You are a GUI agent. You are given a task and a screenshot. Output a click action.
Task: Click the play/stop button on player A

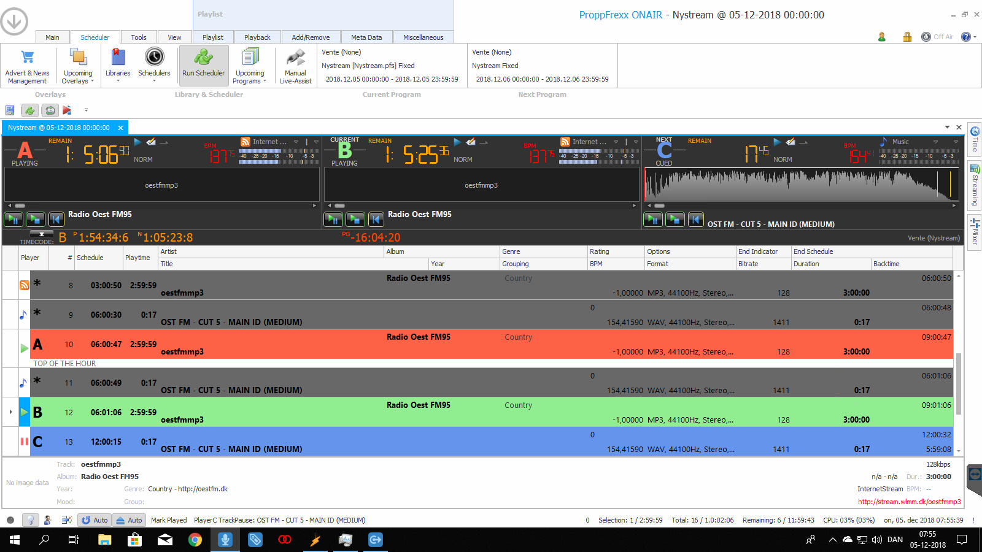(x=36, y=218)
